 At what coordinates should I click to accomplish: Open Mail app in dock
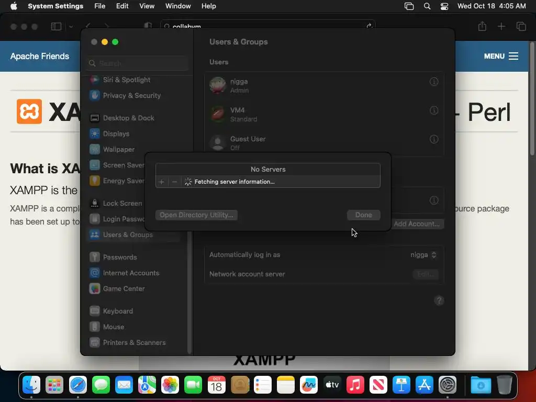124,385
